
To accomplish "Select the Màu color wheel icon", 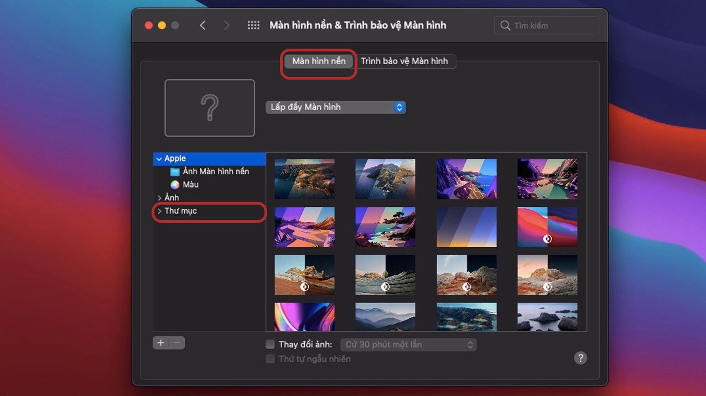I will pyautogui.click(x=175, y=184).
